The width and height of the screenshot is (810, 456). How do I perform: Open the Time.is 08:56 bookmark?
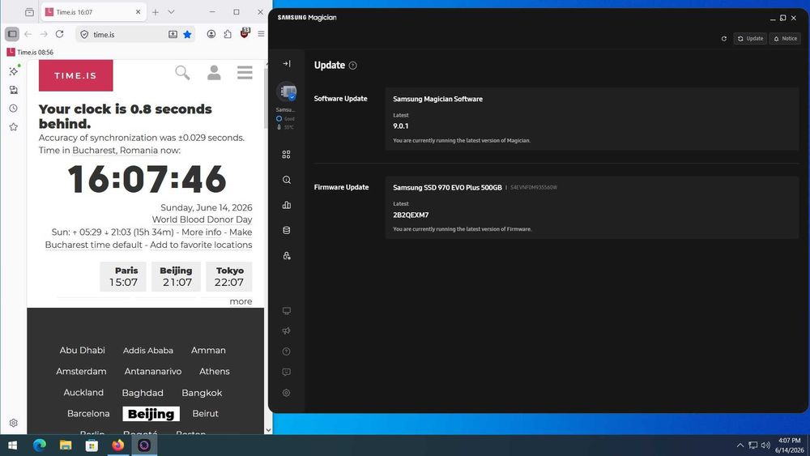(x=30, y=52)
